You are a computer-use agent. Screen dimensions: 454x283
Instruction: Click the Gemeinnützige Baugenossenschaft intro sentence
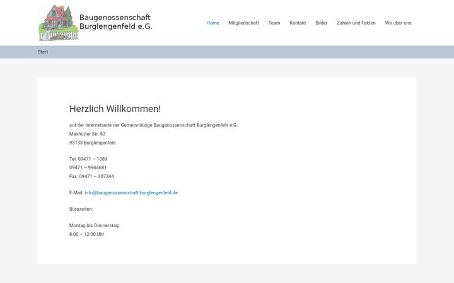pyautogui.click(x=153, y=125)
